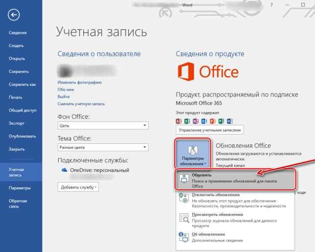Click the OneNote app icon under product contents
315x252 pixels.
[x=196, y=121]
